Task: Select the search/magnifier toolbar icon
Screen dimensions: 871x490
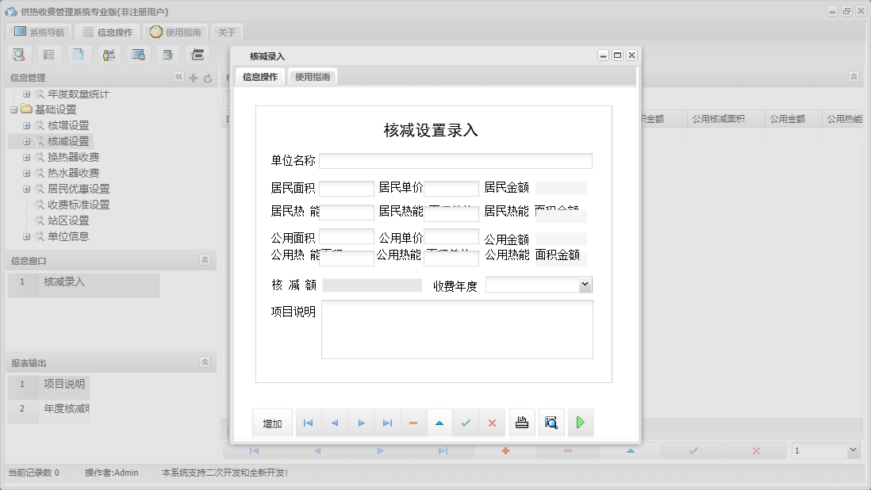Action: pos(19,54)
